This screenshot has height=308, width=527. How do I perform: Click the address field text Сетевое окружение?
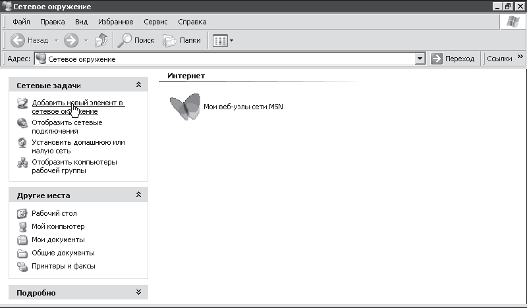coord(82,59)
